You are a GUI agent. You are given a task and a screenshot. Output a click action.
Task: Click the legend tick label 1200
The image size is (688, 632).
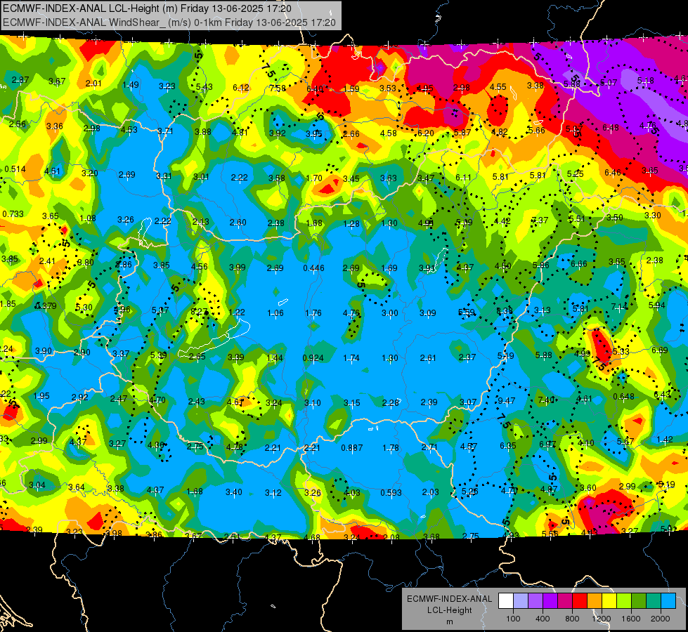click(602, 619)
